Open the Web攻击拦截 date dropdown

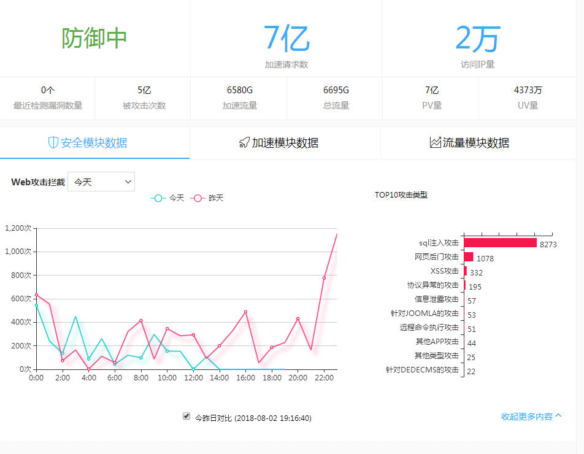pyautogui.click(x=101, y=182)
